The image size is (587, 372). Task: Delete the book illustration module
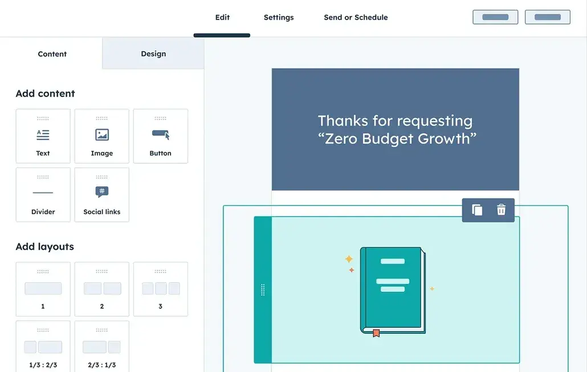click(501, 209)
